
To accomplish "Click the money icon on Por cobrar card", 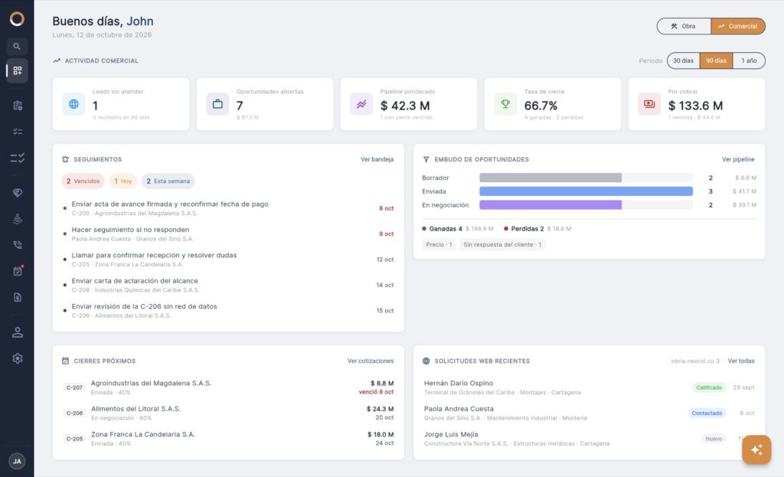I will click(x=649, y=104).
